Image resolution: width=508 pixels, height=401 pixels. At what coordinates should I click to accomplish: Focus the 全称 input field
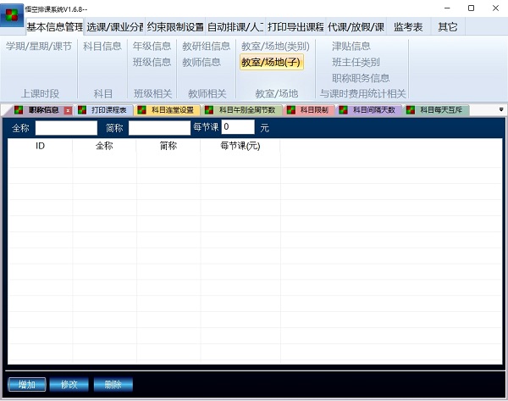[x=66, y=128]
